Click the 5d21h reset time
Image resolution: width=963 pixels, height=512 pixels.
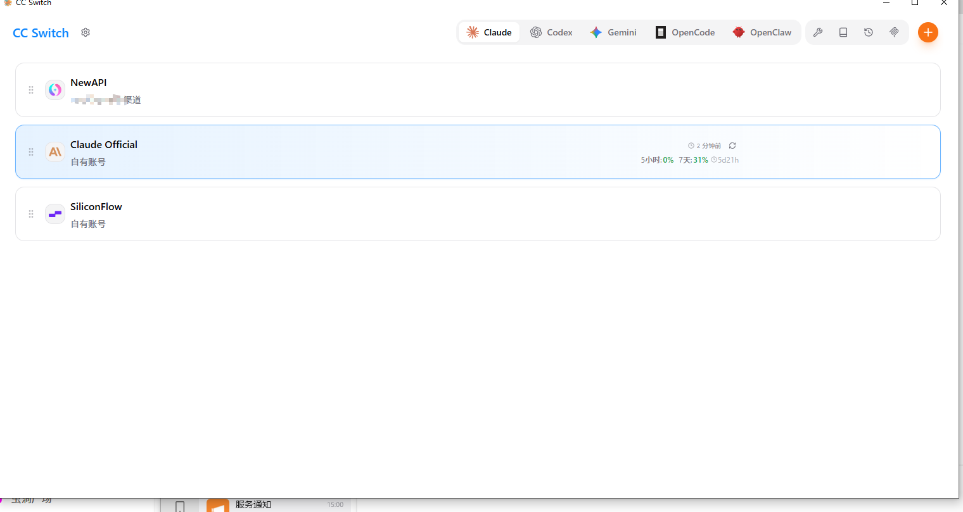click(x=725, y=160)
